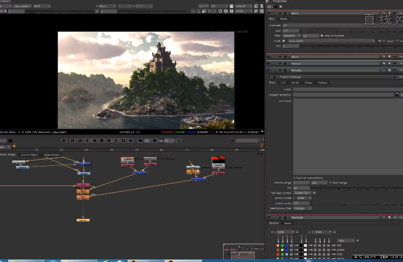
Task: Open the OCIO tab in Project Settings
Action: tap(295, 83)
